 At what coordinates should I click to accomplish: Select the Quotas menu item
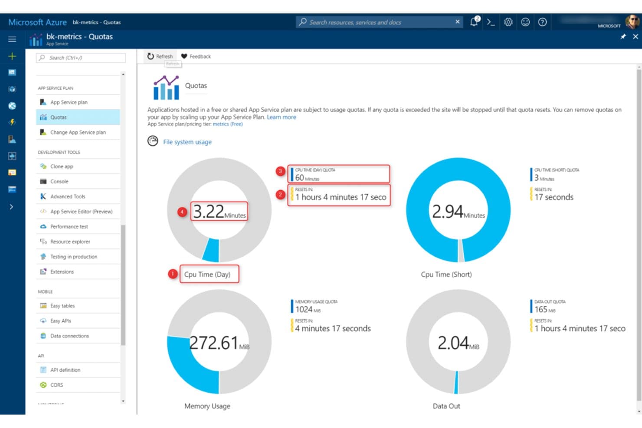[78, 117]
